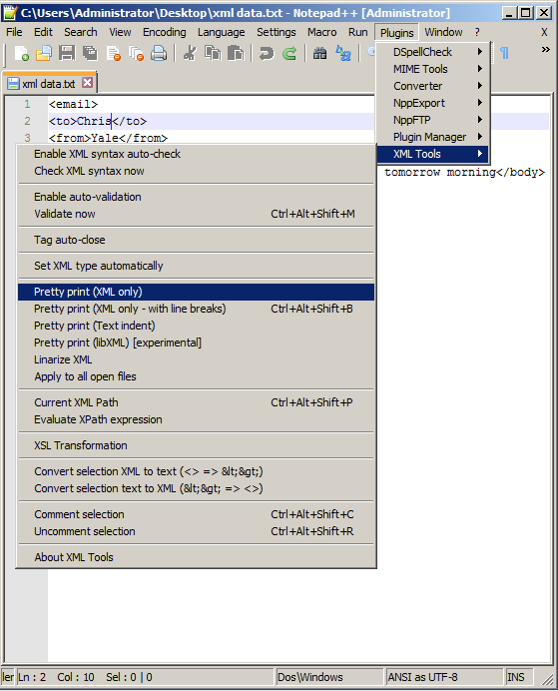This screenshot has height=691, width=558.
Task: Click the Save All toolbar icon
Action: tap(90, 53)
